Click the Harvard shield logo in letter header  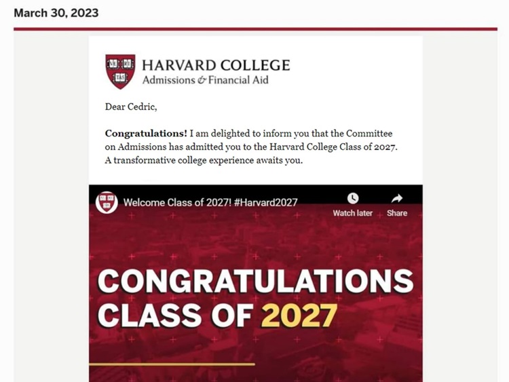click(120, 71)
